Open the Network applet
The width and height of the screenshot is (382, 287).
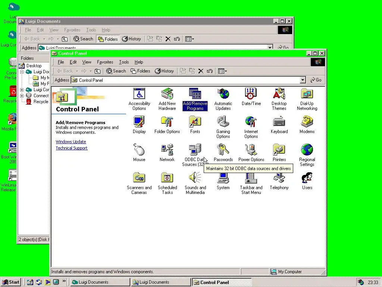(x=167, y=153)
